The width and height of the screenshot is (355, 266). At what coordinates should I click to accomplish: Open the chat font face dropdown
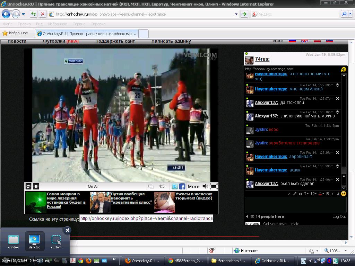[x=306, y=194]
